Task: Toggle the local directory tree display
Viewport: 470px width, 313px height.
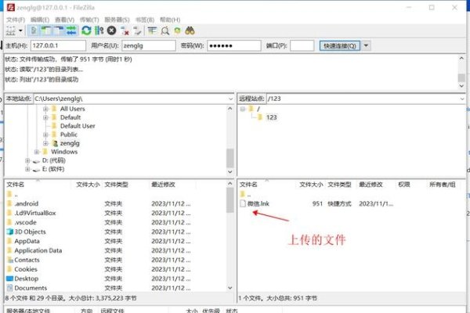Action: [46, 31]
